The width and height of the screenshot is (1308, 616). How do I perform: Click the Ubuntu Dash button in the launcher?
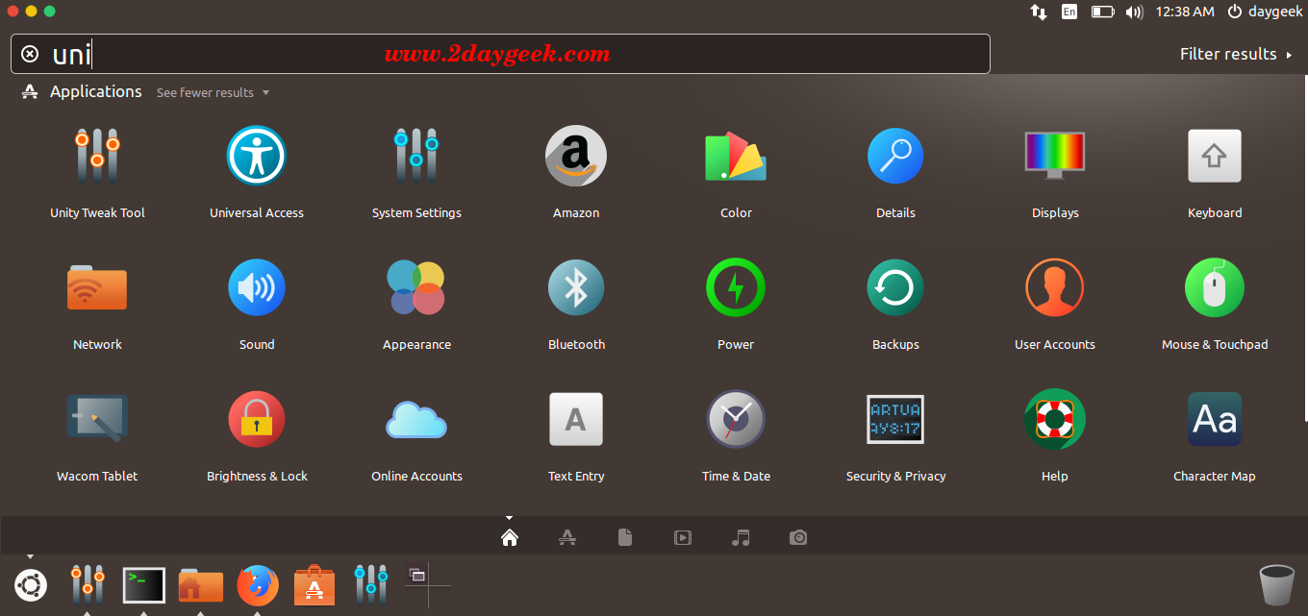pos(31,584)
